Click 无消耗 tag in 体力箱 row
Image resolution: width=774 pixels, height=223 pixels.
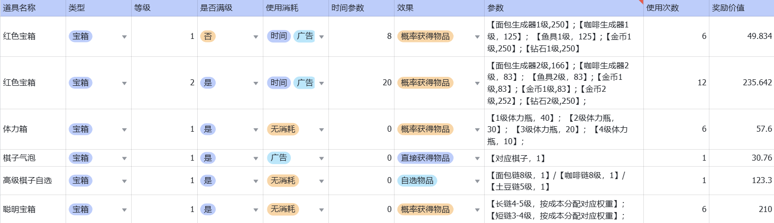click(283, 129)
